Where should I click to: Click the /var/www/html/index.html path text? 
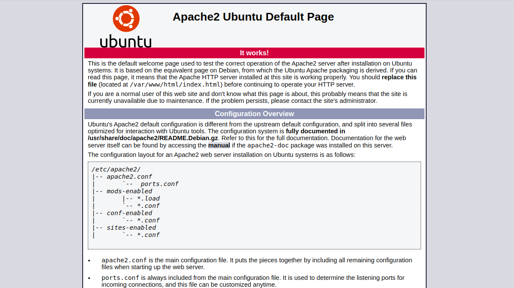pos(175,84)
